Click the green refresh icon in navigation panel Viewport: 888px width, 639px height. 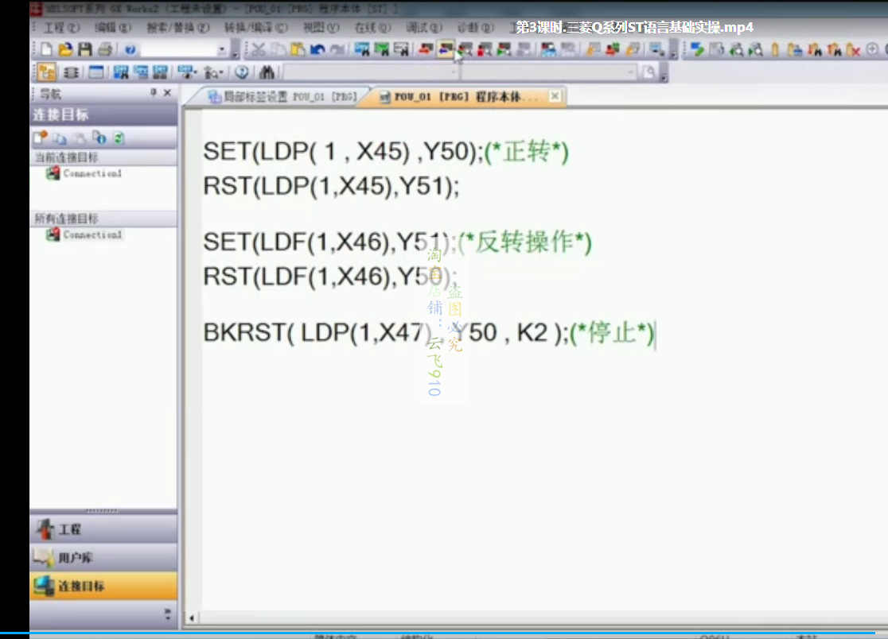(x=119, y=138)
